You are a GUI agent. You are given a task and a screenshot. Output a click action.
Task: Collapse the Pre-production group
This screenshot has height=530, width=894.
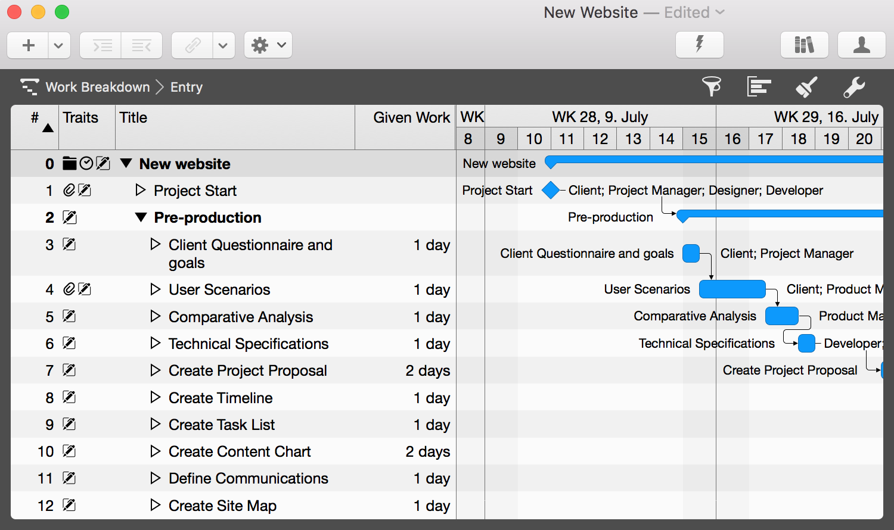coord(141,217)
